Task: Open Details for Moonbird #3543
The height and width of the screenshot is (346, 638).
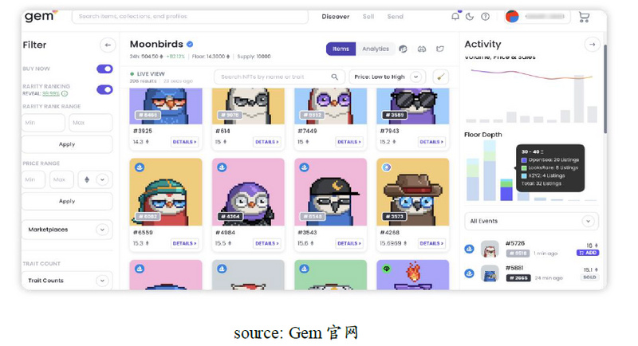Action: pos(349,243)
